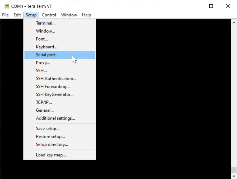Choose Font... setup option
The height and width of the screenshot is (179, 237).
[x=42, y=39]
